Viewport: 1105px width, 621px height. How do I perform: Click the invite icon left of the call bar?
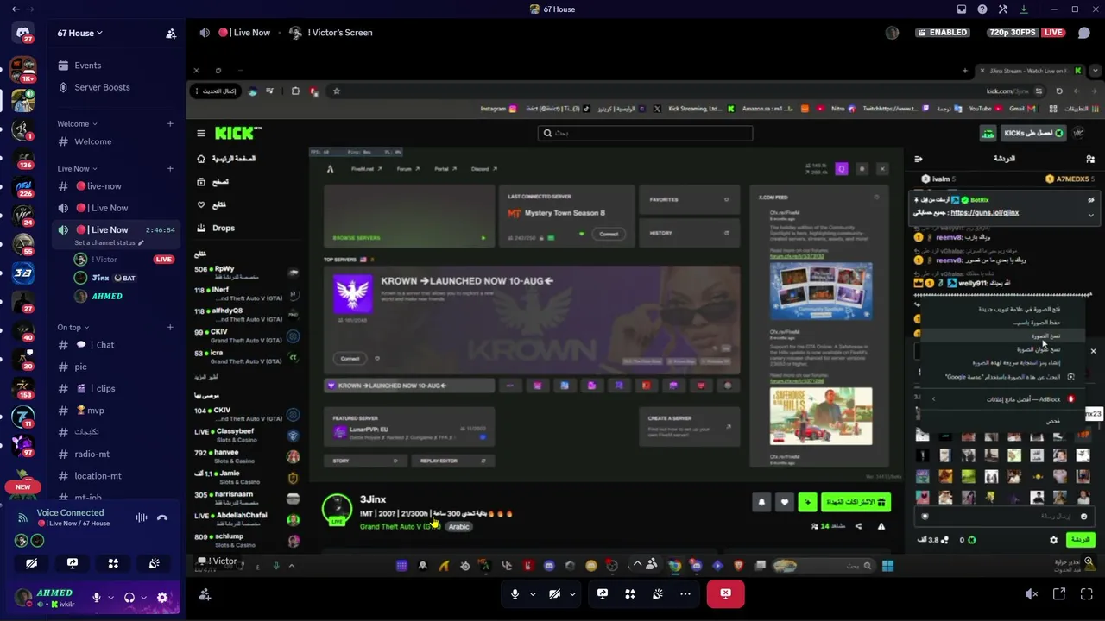(x=205, y=594)
